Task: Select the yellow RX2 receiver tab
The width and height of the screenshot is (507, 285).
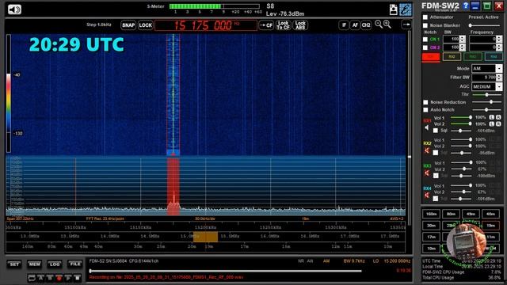Action: [x=452, y=56]
